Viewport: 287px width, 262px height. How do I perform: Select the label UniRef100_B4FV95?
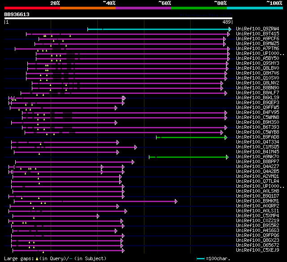click(257, 112)
